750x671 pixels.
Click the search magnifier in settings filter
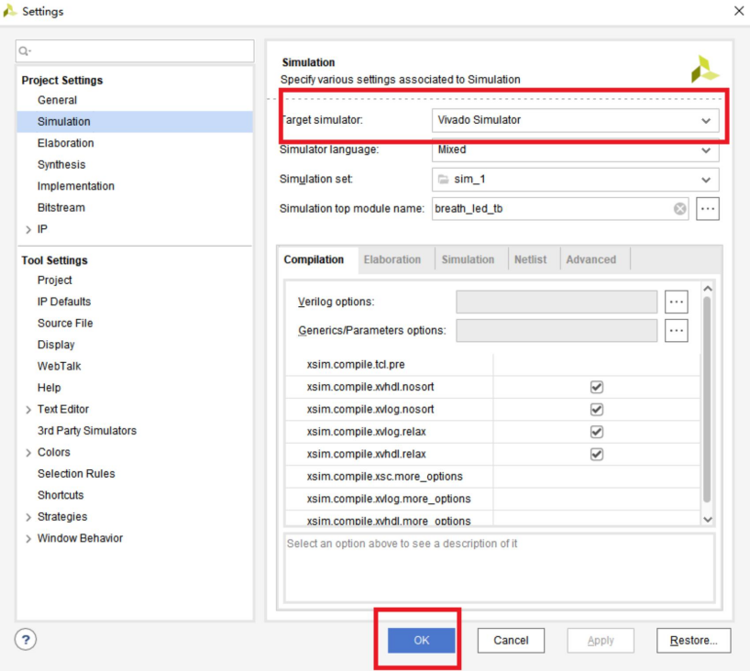[x=25, y=51]
